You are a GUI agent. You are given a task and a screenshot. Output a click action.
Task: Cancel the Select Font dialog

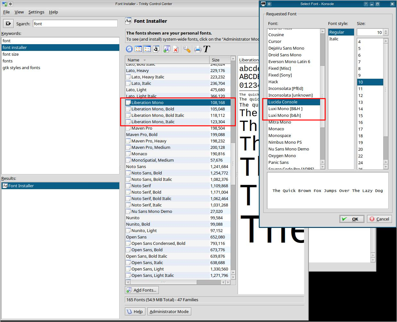coord(379,219)
